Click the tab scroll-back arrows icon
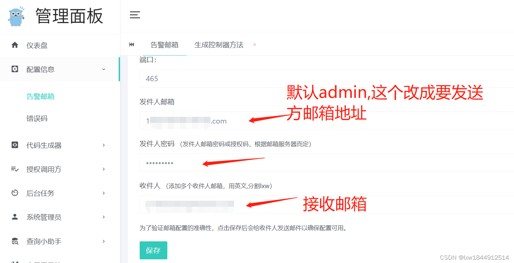The height and width of the screenshot is (263, 514). tap(132, 45)
